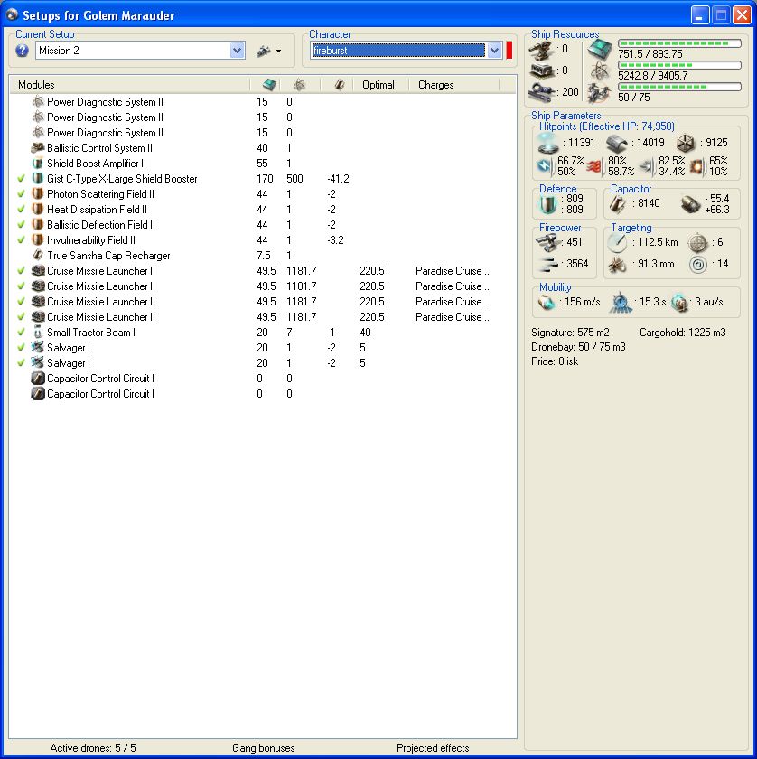Click the armor hitpoints icon showing 14019
This screenshot has width=757, height=759.
pyautogui.click(x=617, y=143)
